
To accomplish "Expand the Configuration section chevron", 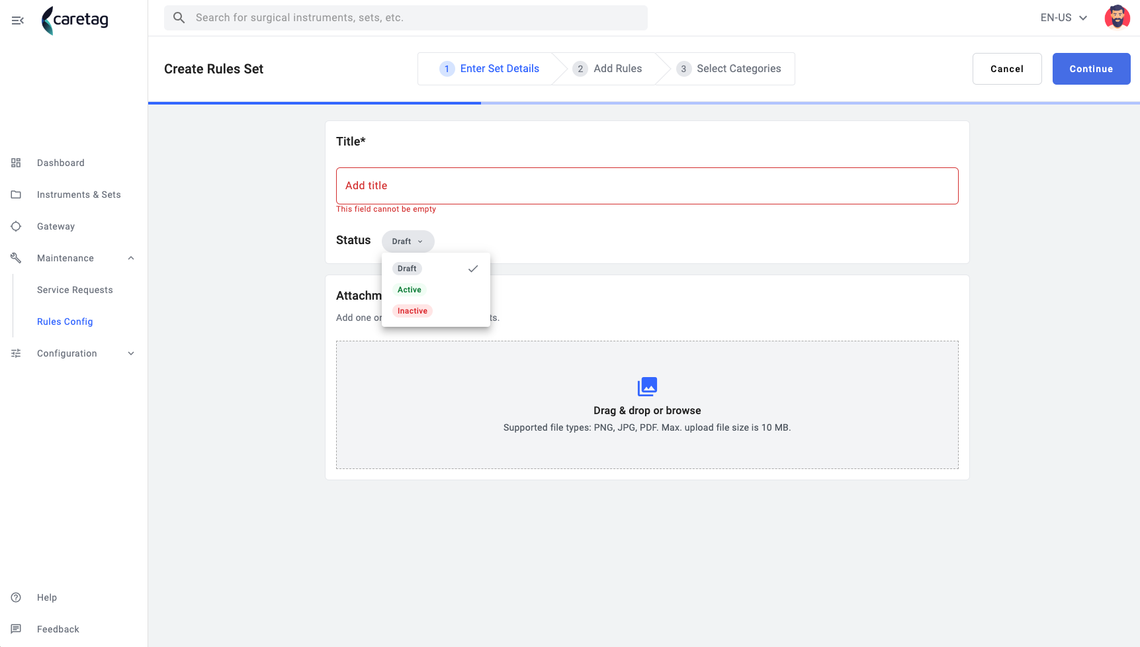I will [131, 353].
